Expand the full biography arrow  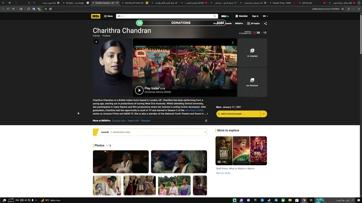point(207,114)
